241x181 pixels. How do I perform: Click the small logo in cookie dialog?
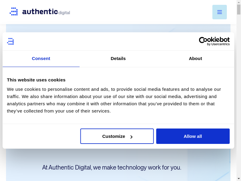pos(11,41)
